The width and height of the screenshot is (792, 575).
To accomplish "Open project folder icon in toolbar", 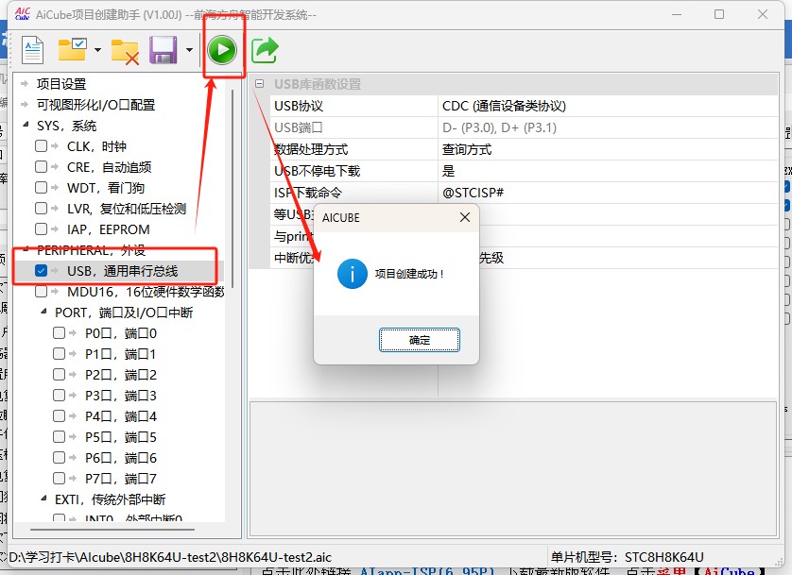I will [72, 49].
